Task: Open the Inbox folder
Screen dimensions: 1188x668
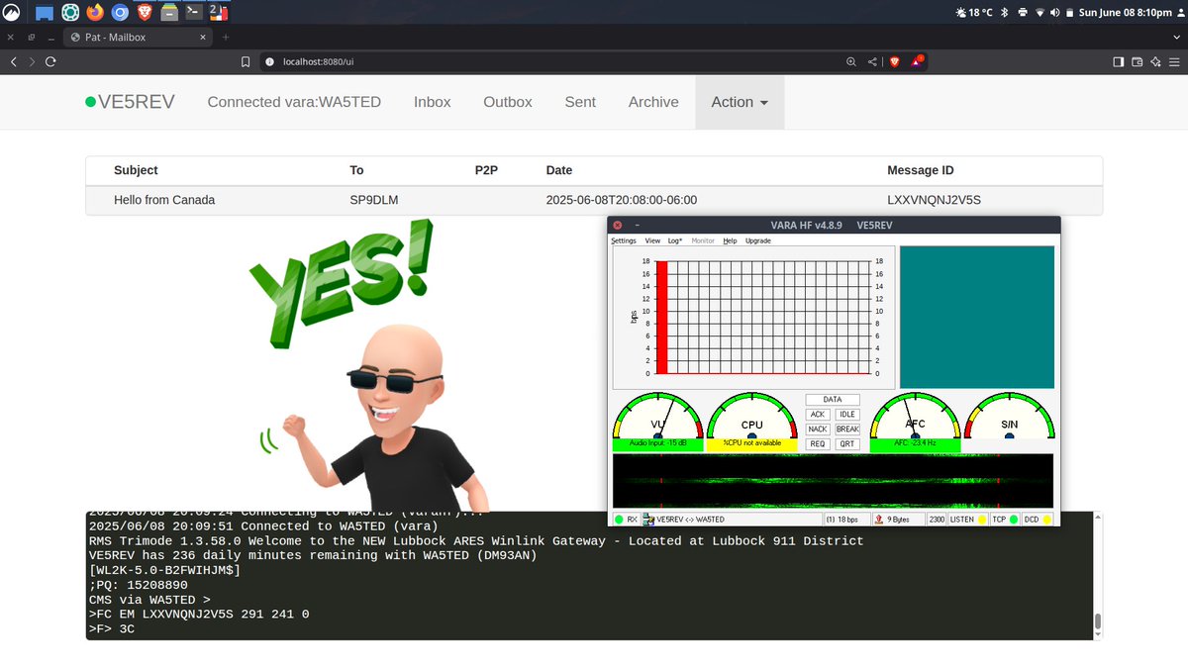Action: [432, 102]
